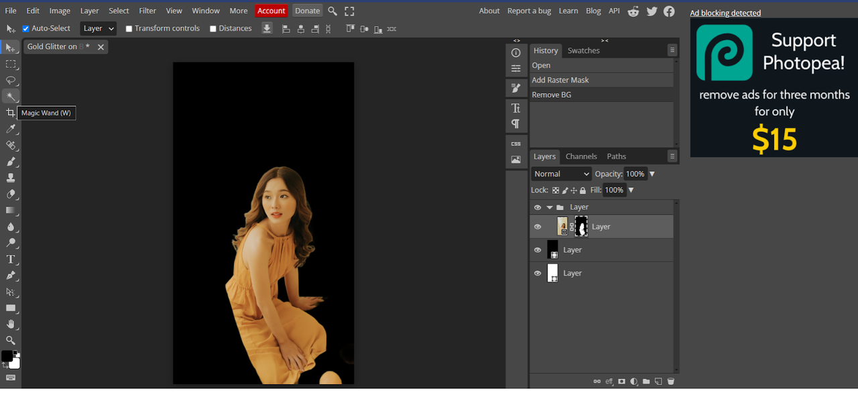Select the Hand tool

coord(11,325)
